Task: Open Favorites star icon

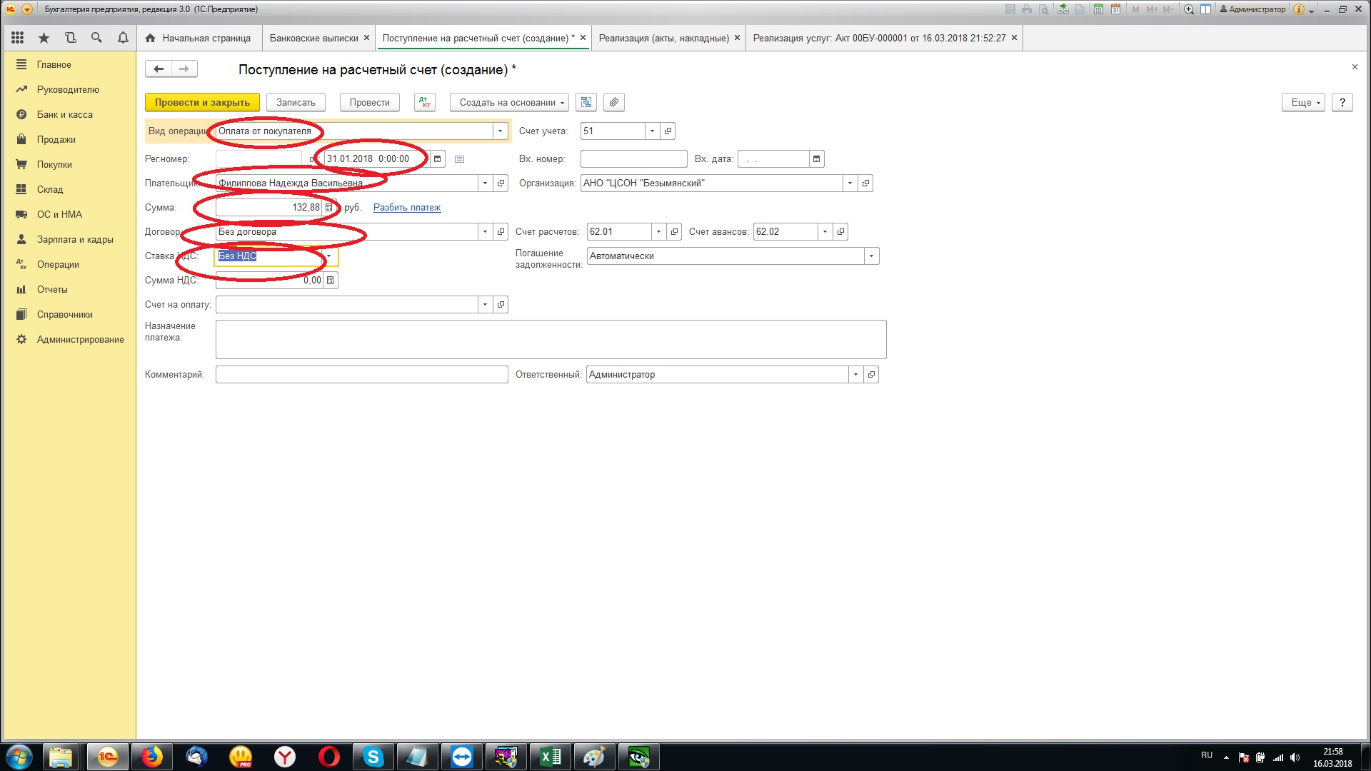Action: (x=44, y=38)
